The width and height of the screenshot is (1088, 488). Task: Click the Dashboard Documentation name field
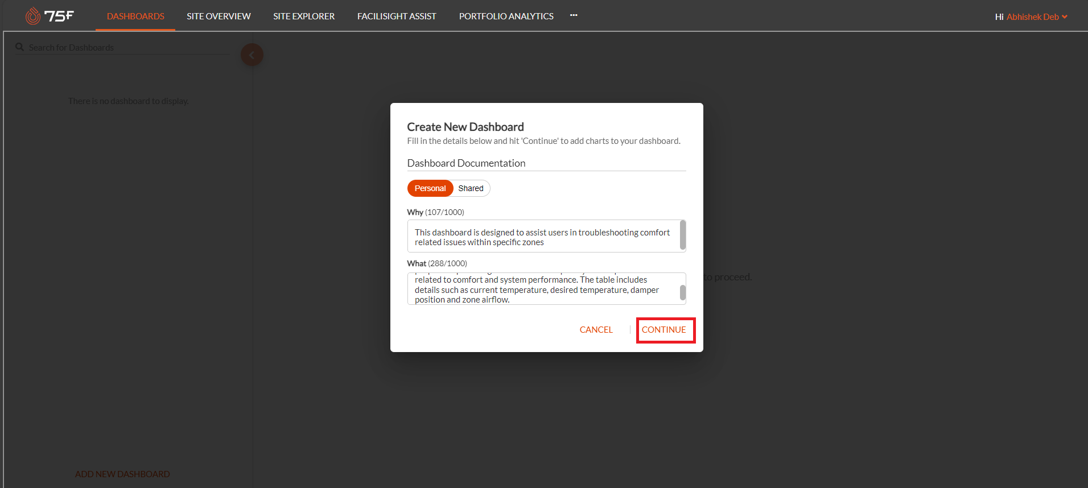(546, 163)
